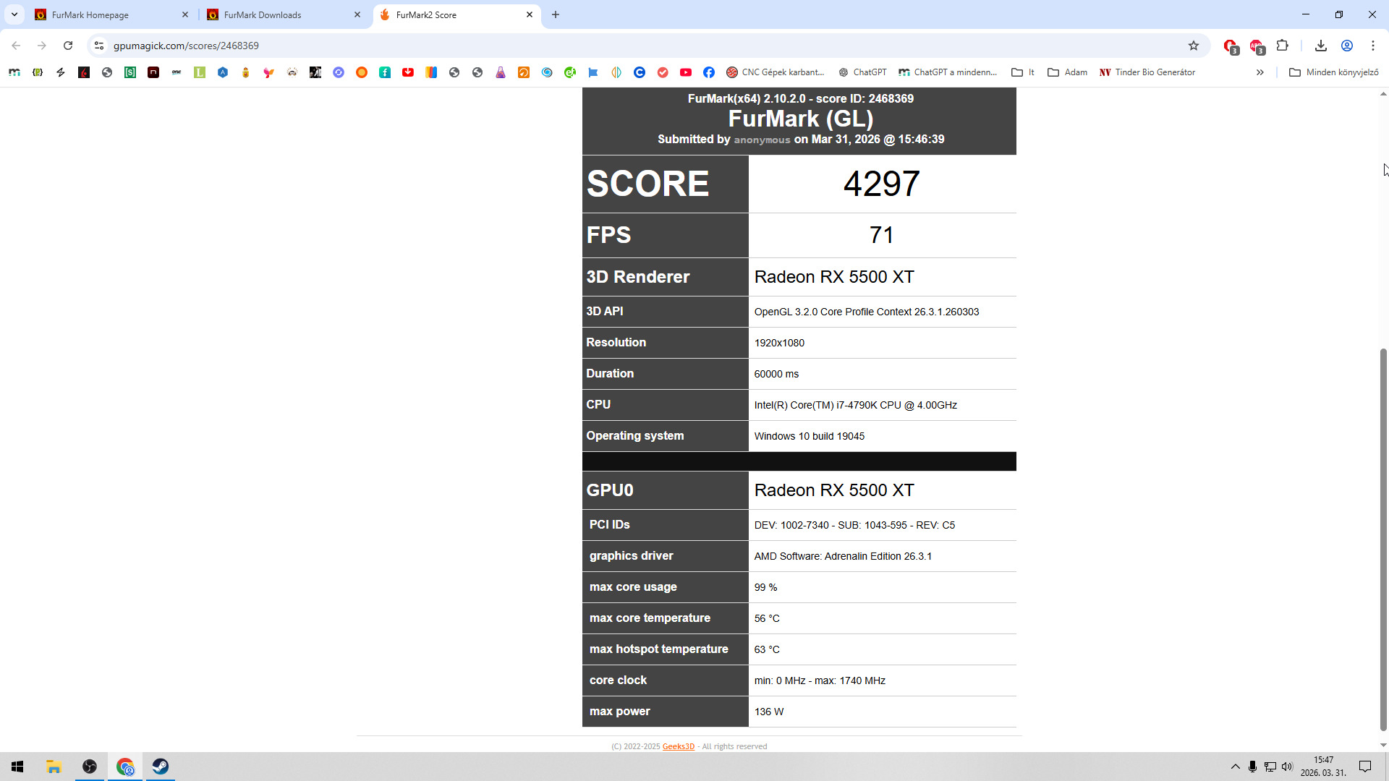Bookmark this page with star icon

[x=1194, y=46]
